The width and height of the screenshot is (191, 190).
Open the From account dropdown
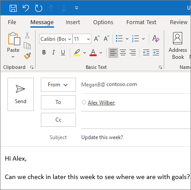58,85
